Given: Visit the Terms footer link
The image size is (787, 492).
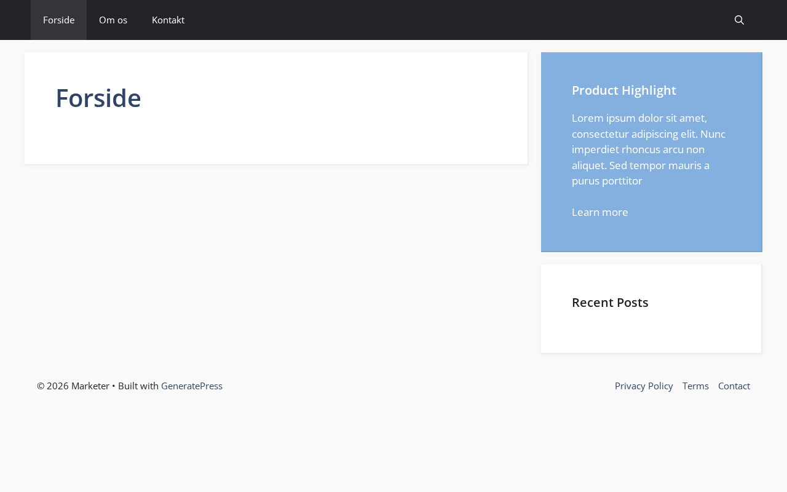Looking at the screenshot, I should point(695,386).
